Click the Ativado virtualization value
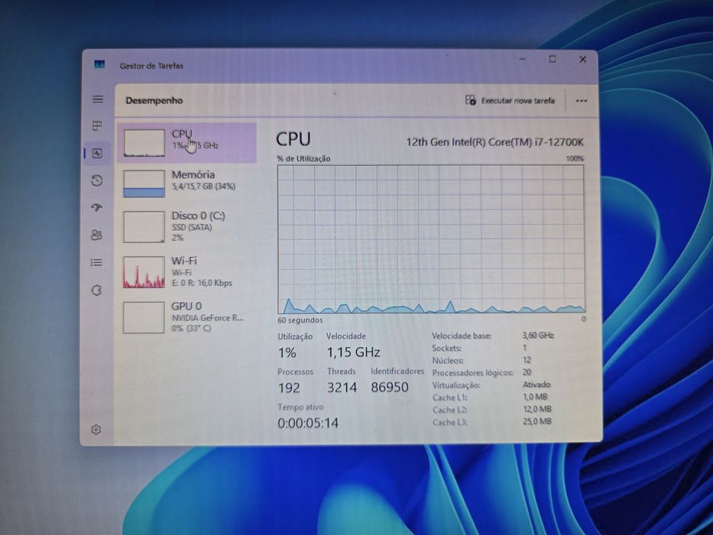This screenshot has width=713, height=535. 536,384
